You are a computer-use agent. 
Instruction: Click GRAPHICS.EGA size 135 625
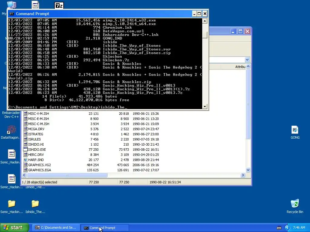93,170
